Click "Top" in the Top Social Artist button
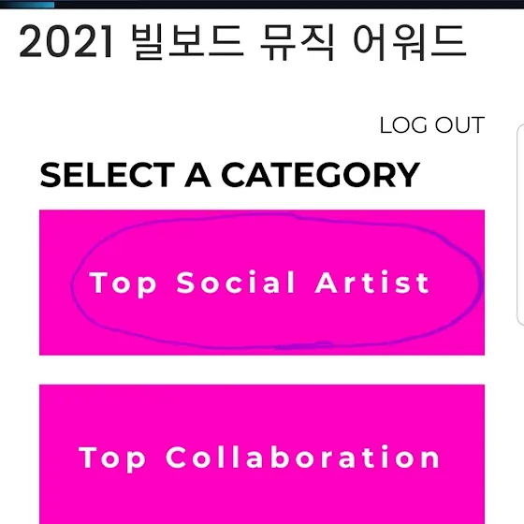The image size is (524, 524). point(123,284)
